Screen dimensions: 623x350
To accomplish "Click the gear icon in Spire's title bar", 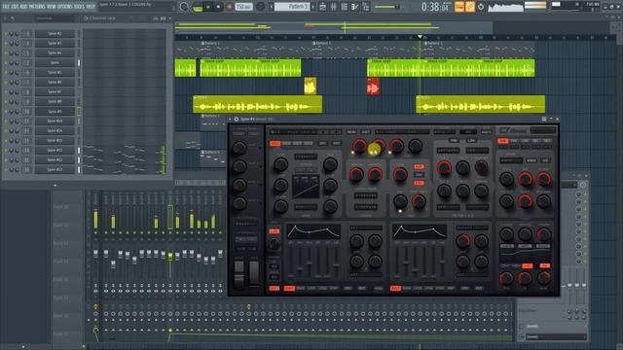I will click(236, 119).
